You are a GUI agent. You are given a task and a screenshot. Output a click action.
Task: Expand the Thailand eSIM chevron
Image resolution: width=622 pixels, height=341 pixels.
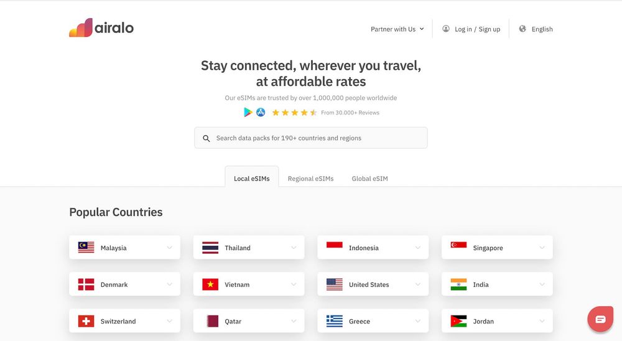coord(294,248)
